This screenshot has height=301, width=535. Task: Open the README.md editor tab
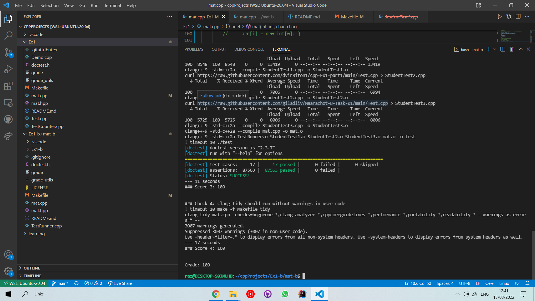pyautogui.click(x=307, y=17)
